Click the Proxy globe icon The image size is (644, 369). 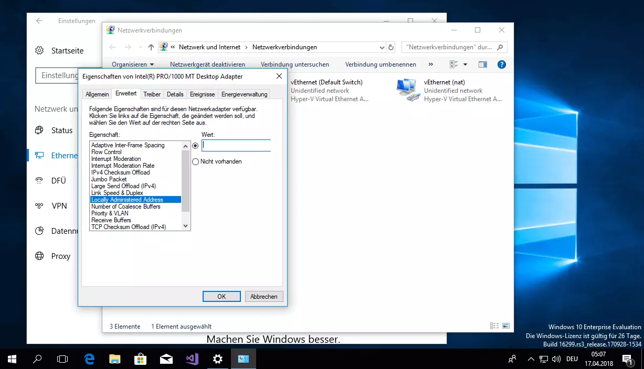39,256
